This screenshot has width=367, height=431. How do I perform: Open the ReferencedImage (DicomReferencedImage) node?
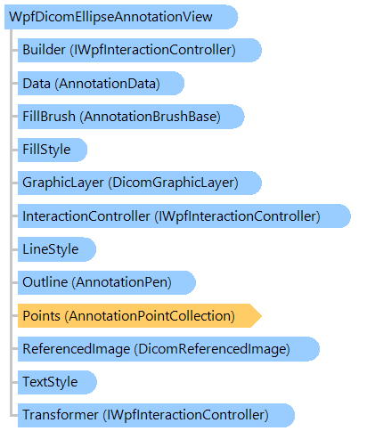coord(168,349)
